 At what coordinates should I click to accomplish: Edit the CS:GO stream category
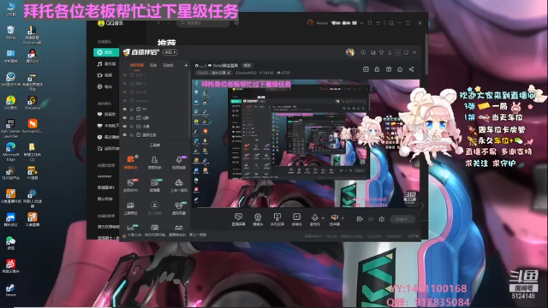[213, 73]
